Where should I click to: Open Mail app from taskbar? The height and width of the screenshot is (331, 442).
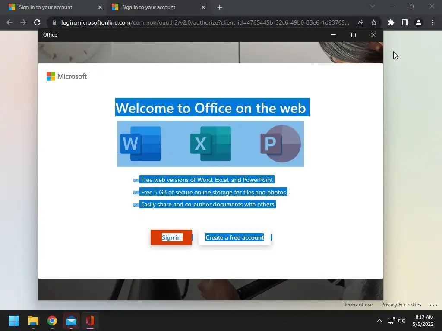pyautogui.click(x=71, y=321)
